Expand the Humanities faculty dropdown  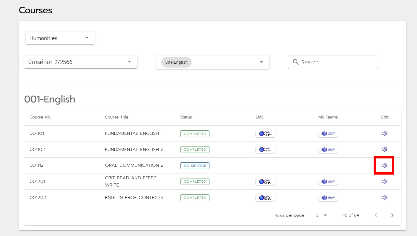(60, 38)
